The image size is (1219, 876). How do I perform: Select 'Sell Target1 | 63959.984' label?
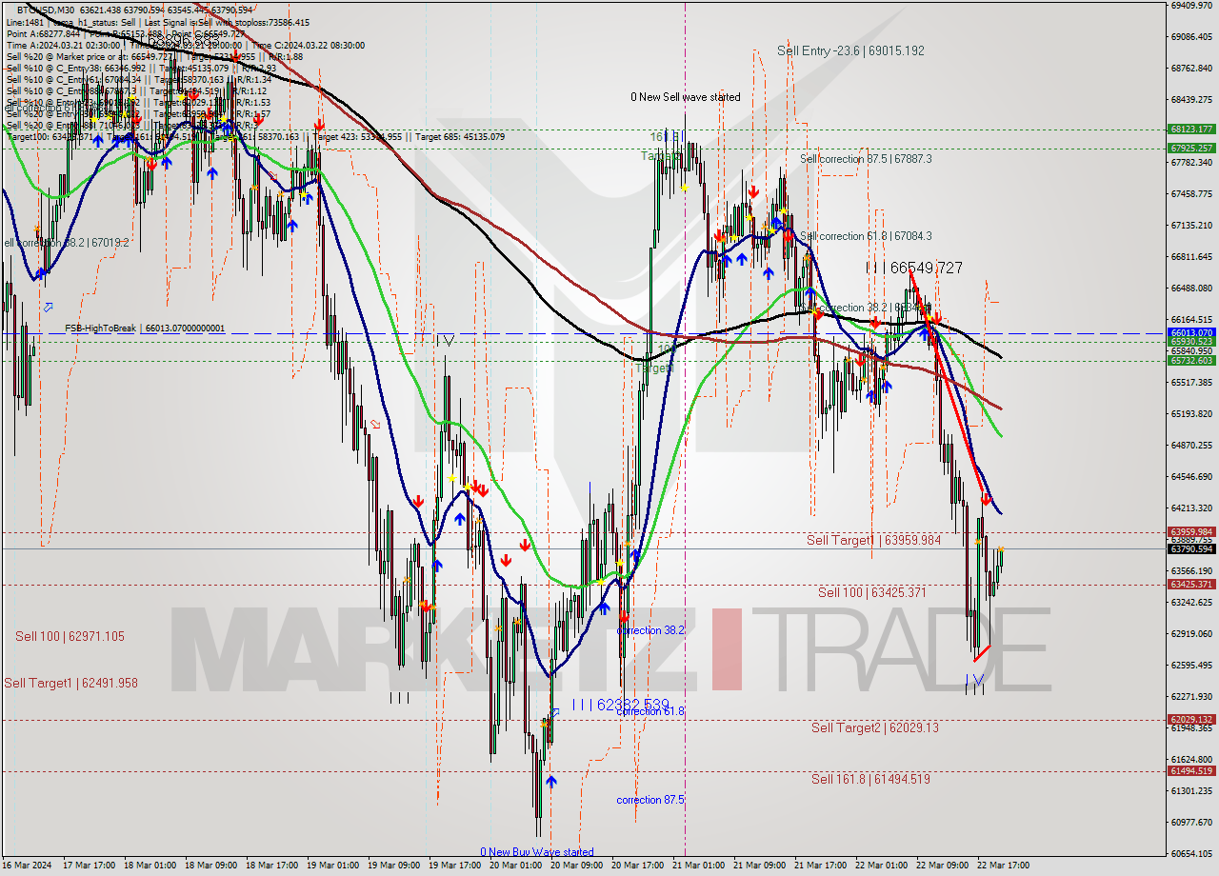[873, 540]
